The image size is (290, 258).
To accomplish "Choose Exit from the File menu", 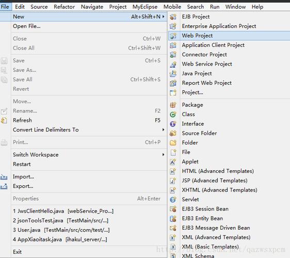I will coord(17,252).
